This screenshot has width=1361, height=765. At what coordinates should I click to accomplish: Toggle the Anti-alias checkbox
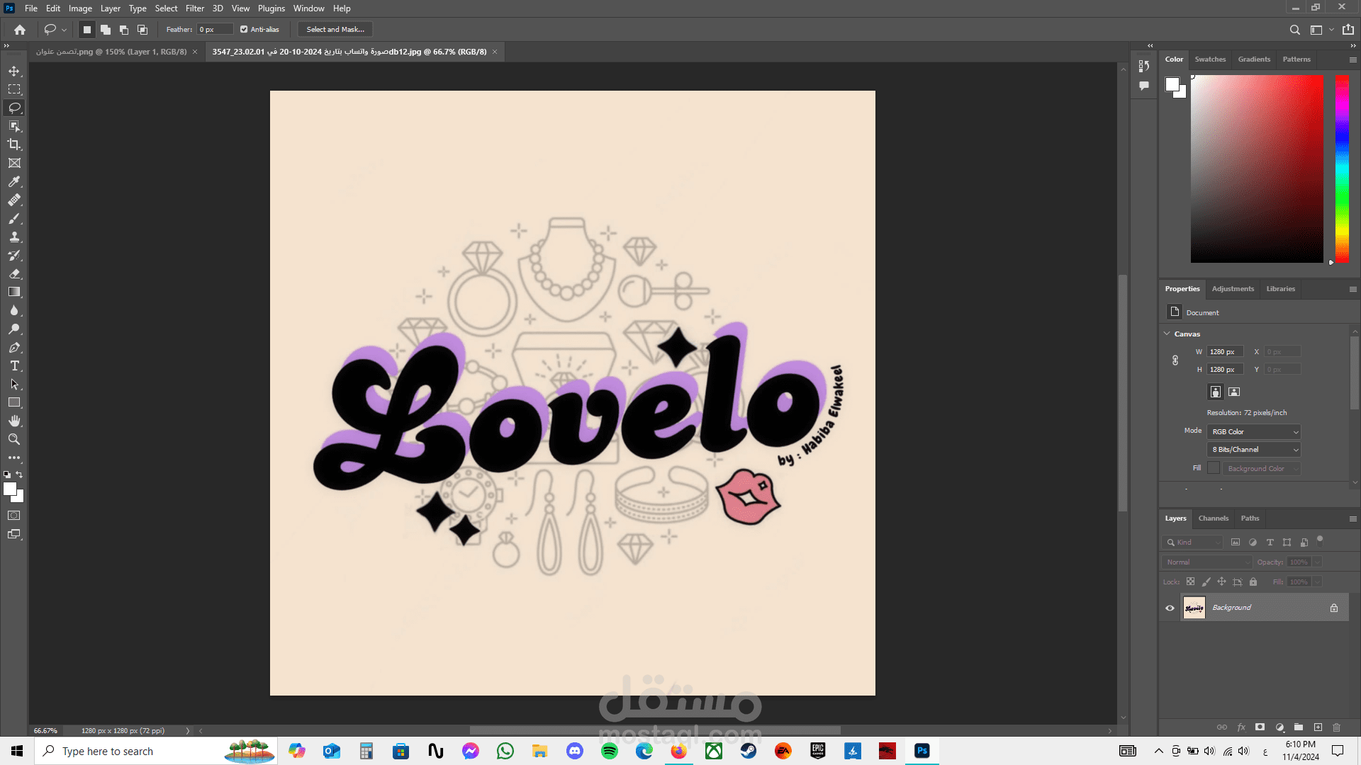click(x=244, y=30)
